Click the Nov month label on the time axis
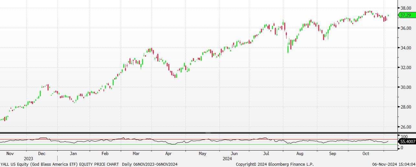The width and height of the screenshot is (416, 167). (x=10, y=154)
